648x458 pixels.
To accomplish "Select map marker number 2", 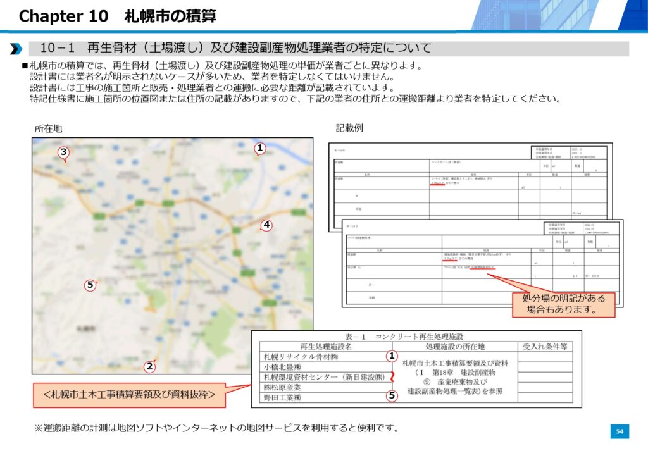I will (149, 366).
